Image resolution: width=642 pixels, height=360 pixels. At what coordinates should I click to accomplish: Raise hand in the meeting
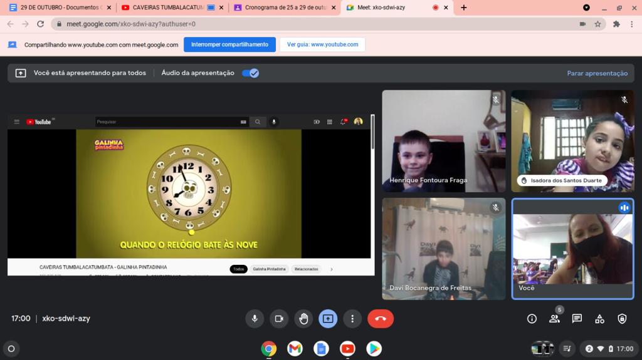coord(303,319)
